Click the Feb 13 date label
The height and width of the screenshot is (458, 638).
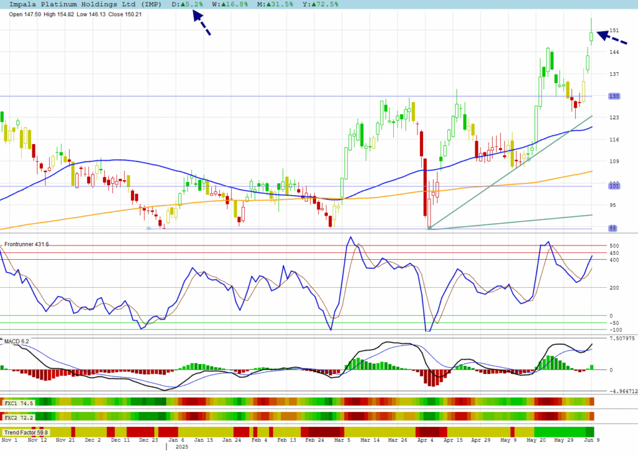(287, 440)
